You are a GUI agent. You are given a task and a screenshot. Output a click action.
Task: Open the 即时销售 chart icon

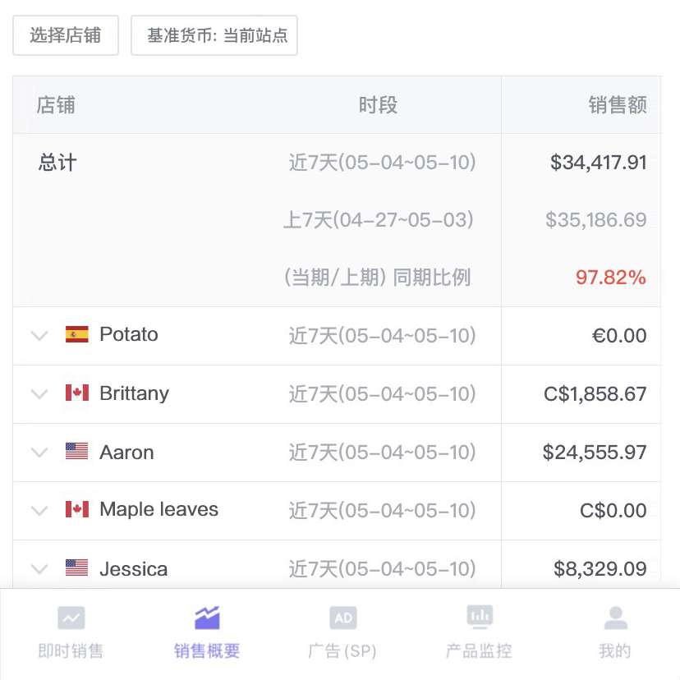pos(71,618)
